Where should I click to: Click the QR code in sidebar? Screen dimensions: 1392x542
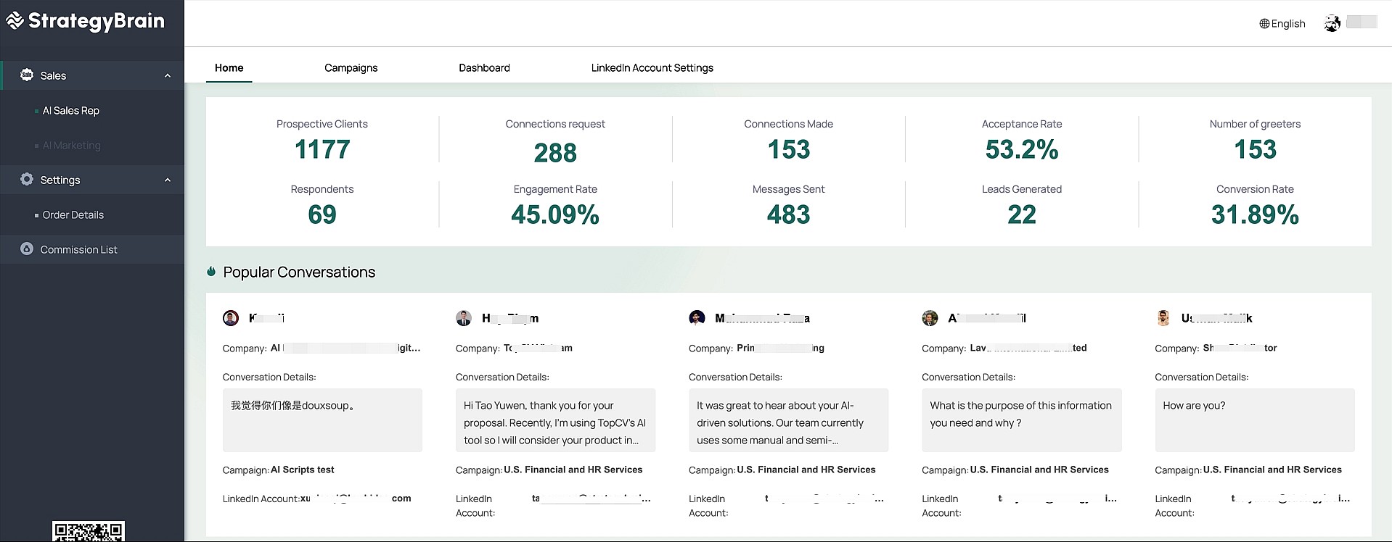pyautogui.click(x=88, y=532)
